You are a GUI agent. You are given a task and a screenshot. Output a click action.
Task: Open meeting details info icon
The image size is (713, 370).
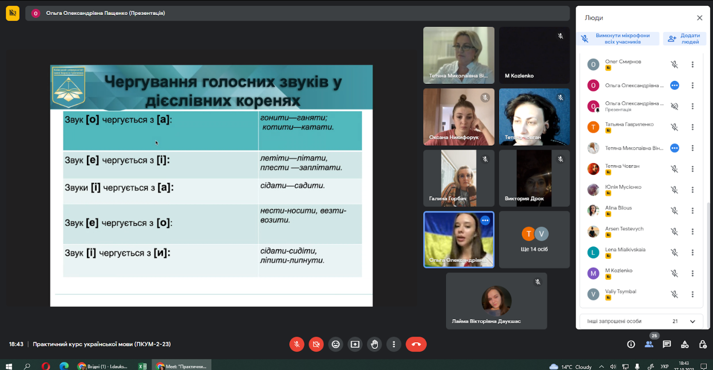(x=631, y=344)
